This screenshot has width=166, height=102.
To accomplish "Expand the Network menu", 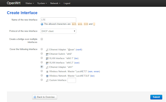I will 55,3.
